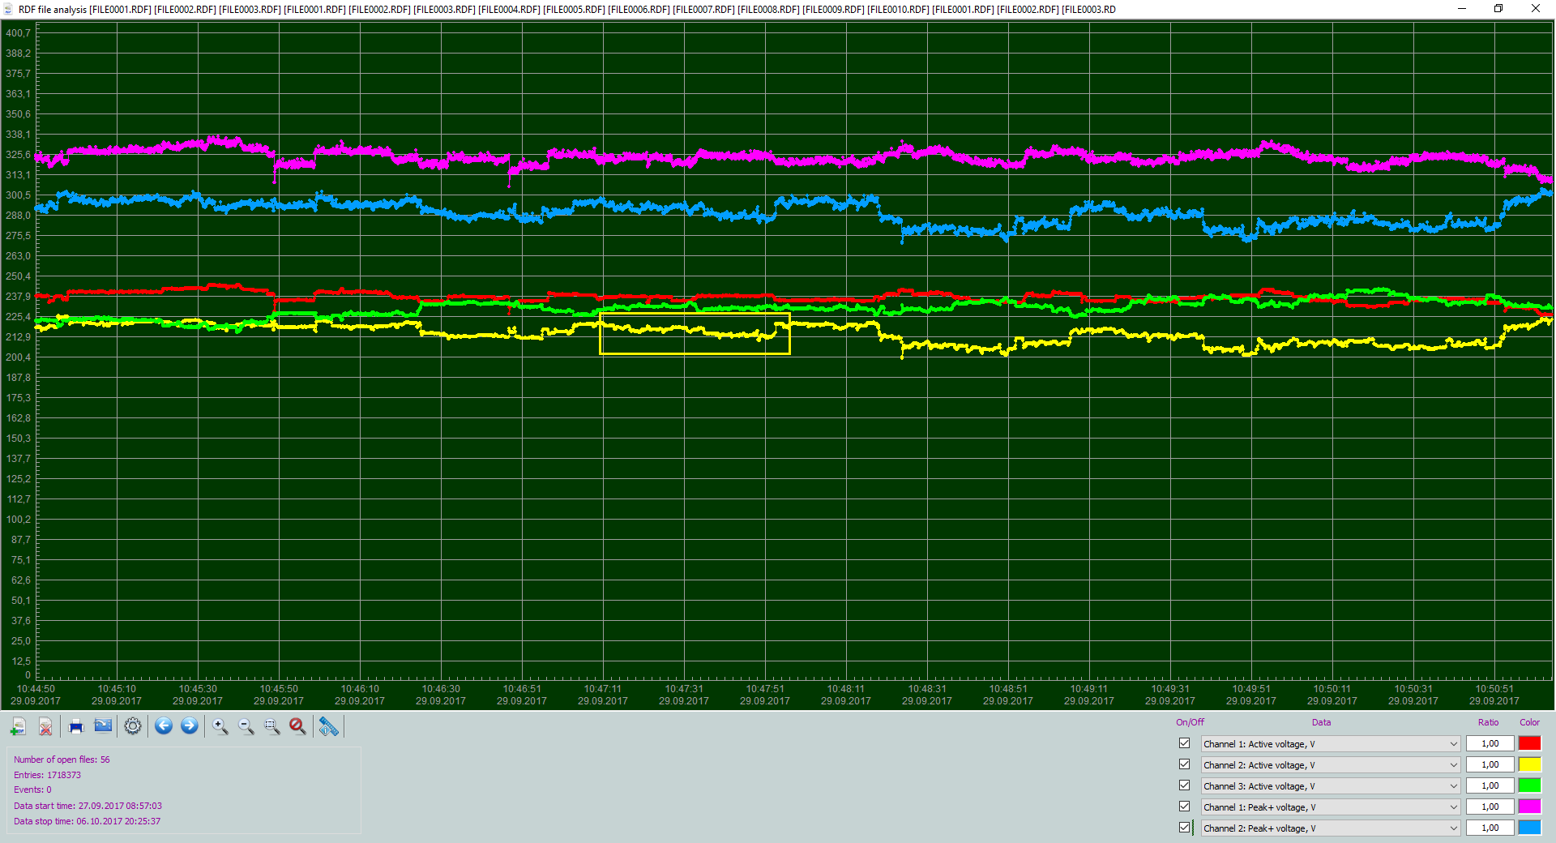Click the Ratio column header
Image resolution: width=1556 pixels, height=843 pixels.
[x=1488, y=722]
